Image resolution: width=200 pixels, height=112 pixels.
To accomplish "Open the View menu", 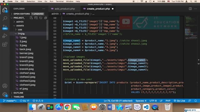I will tap(40, 1).
